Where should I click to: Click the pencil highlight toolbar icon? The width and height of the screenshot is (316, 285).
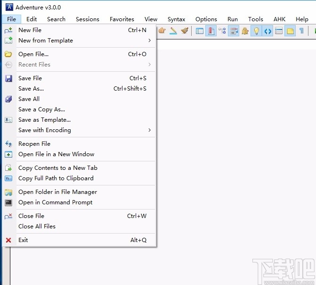pyautogui.click(x=173, y=31)
